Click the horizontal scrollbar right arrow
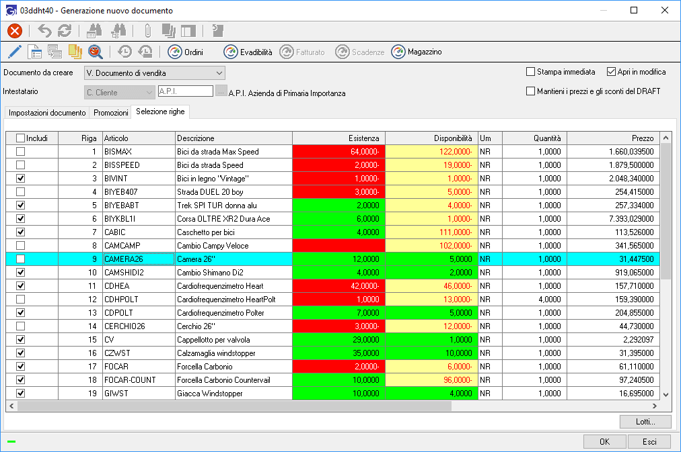681x452 pixels. [x=655, y=406]
